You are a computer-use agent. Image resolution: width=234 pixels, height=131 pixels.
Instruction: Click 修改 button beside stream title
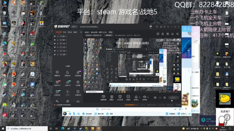111,32
